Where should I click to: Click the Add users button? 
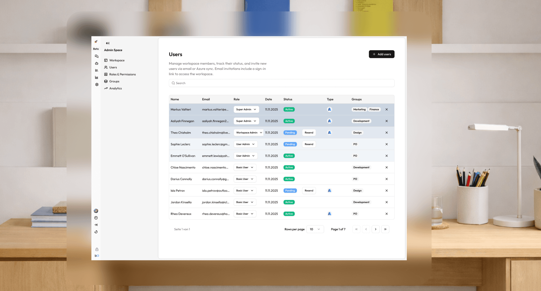[x=381, y=54]
